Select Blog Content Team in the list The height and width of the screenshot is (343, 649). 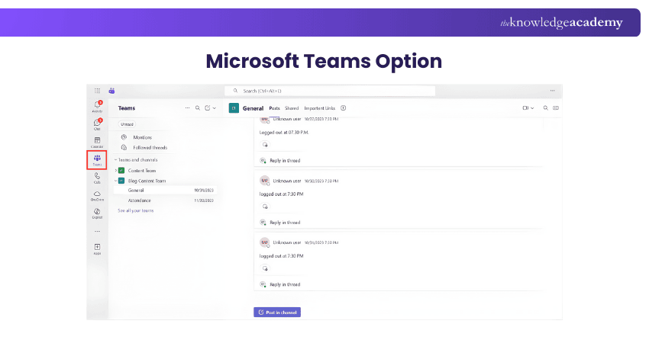pos(147,181)
